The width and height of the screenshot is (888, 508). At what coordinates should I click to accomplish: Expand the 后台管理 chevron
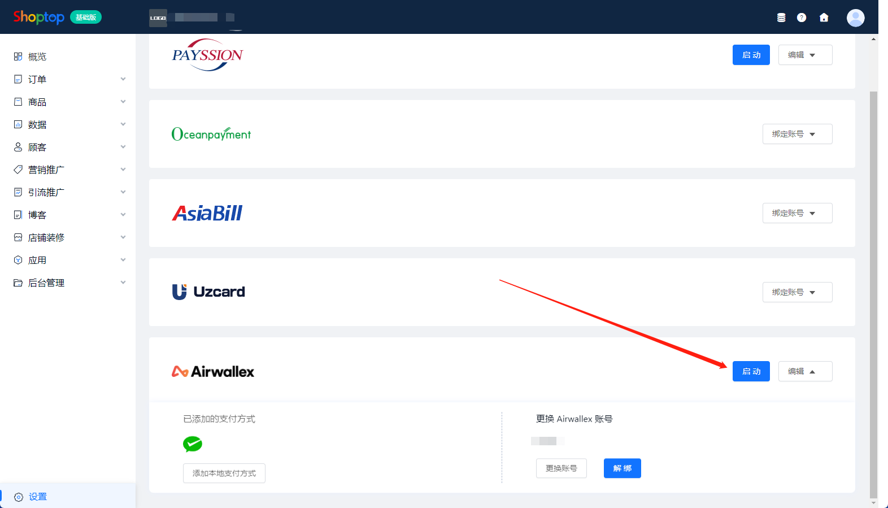(123, 283)
